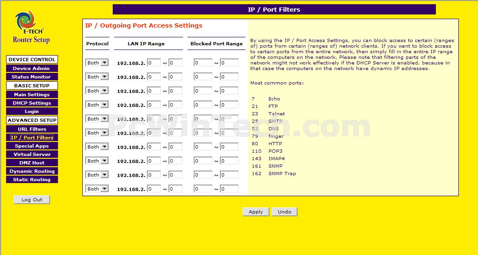Focus third row blocked port start field

point(203,91)
